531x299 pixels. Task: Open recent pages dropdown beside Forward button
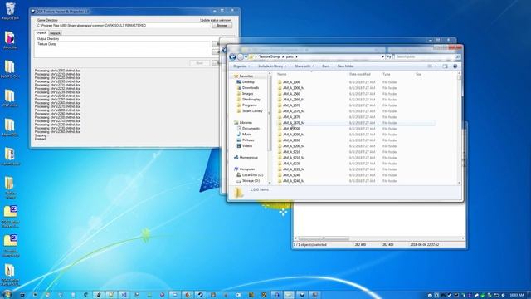(246, 57)
